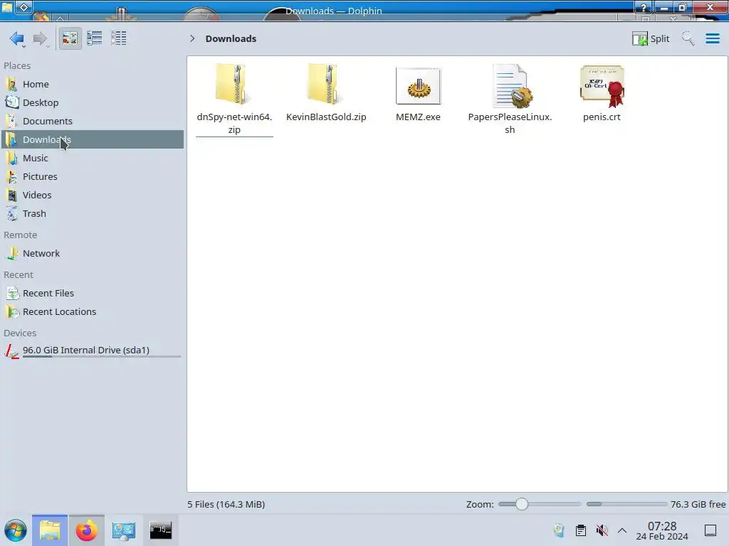Viewport: 729px width, 546px height.
Task: Select the certificate file icon
Action: click(602, 85)
